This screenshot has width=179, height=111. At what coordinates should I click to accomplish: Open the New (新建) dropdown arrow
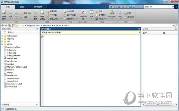11,19
